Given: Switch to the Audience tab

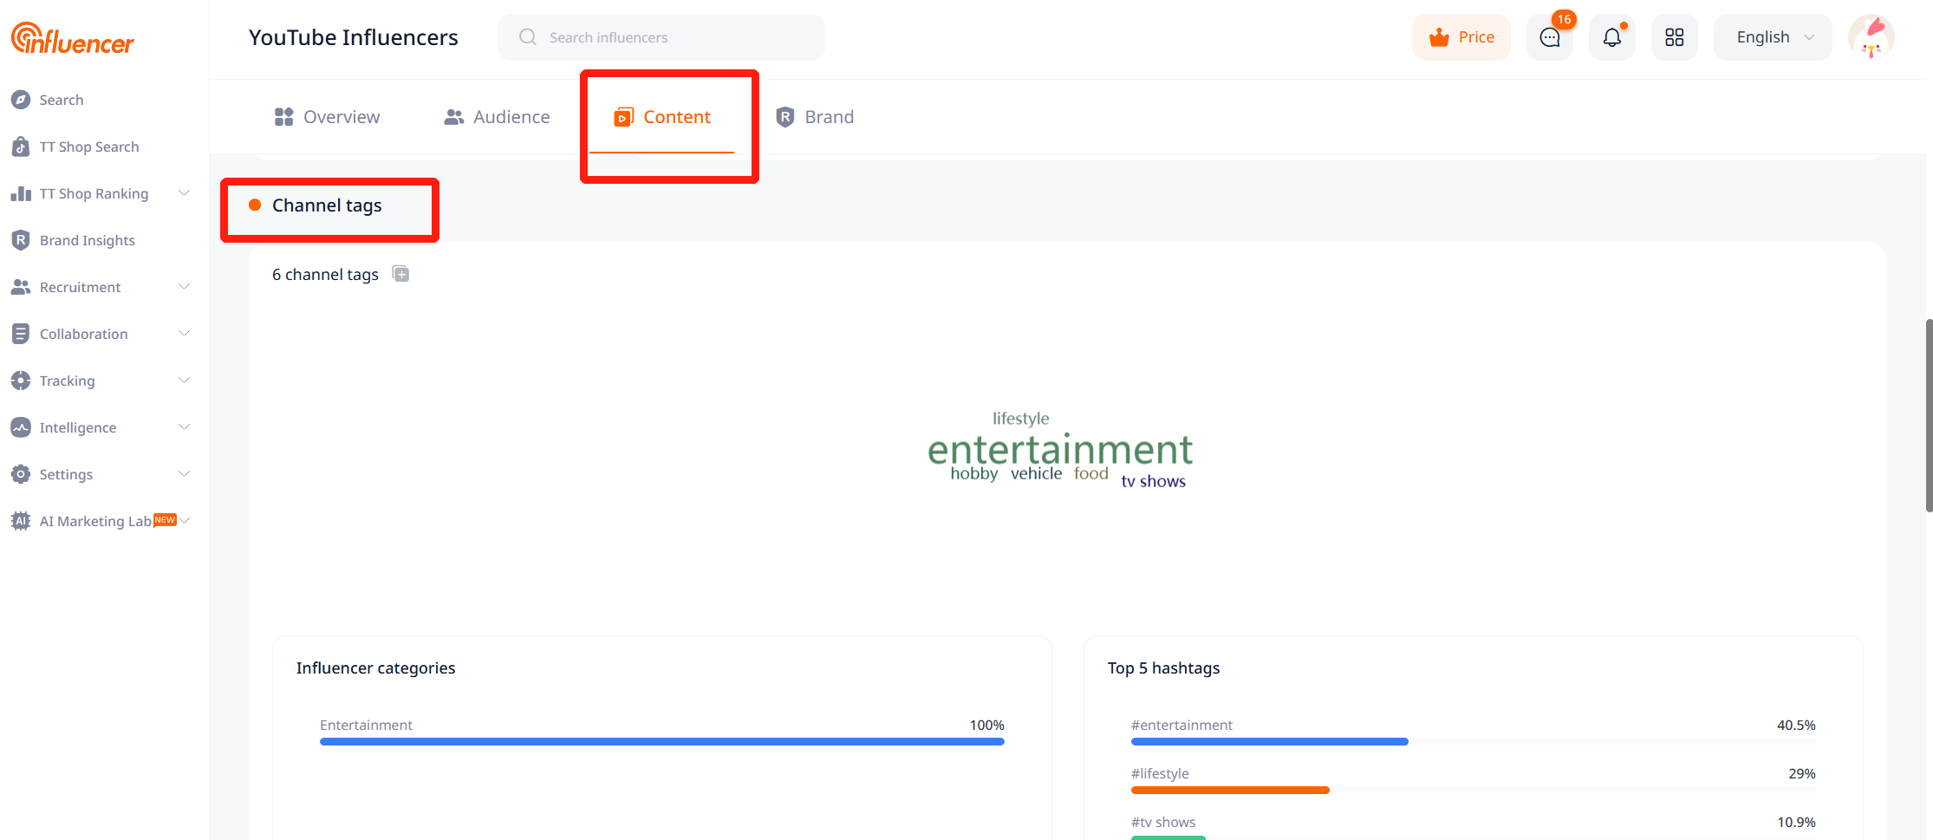Looking at the screenshot, I should [497, 117].
